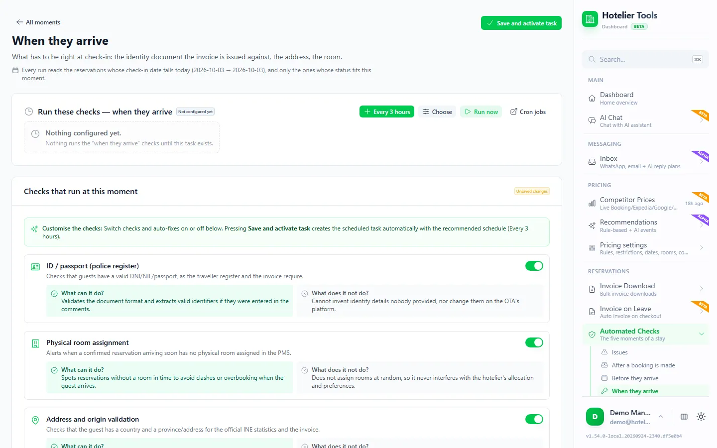Click the Checks that run at this moment title
The image size is (717, 448).
[81, 192]
